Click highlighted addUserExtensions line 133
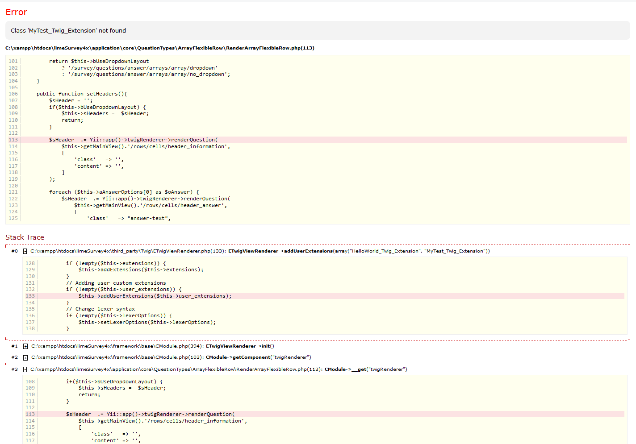636x444 pixels. coord(155,296)
